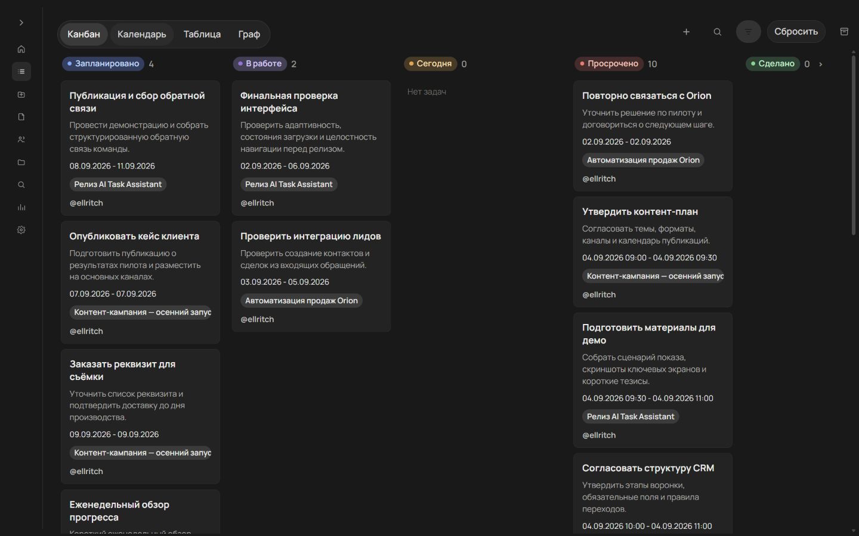Screen dimensions: 859x536
Task: Open card Еженедельный обзор прогресса
Action: tap(140, 512)
